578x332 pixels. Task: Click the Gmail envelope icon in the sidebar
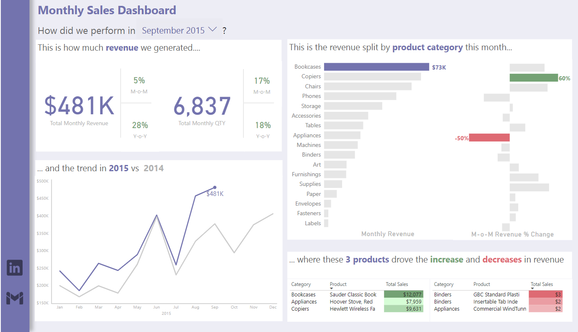click(x=15, y=298)
